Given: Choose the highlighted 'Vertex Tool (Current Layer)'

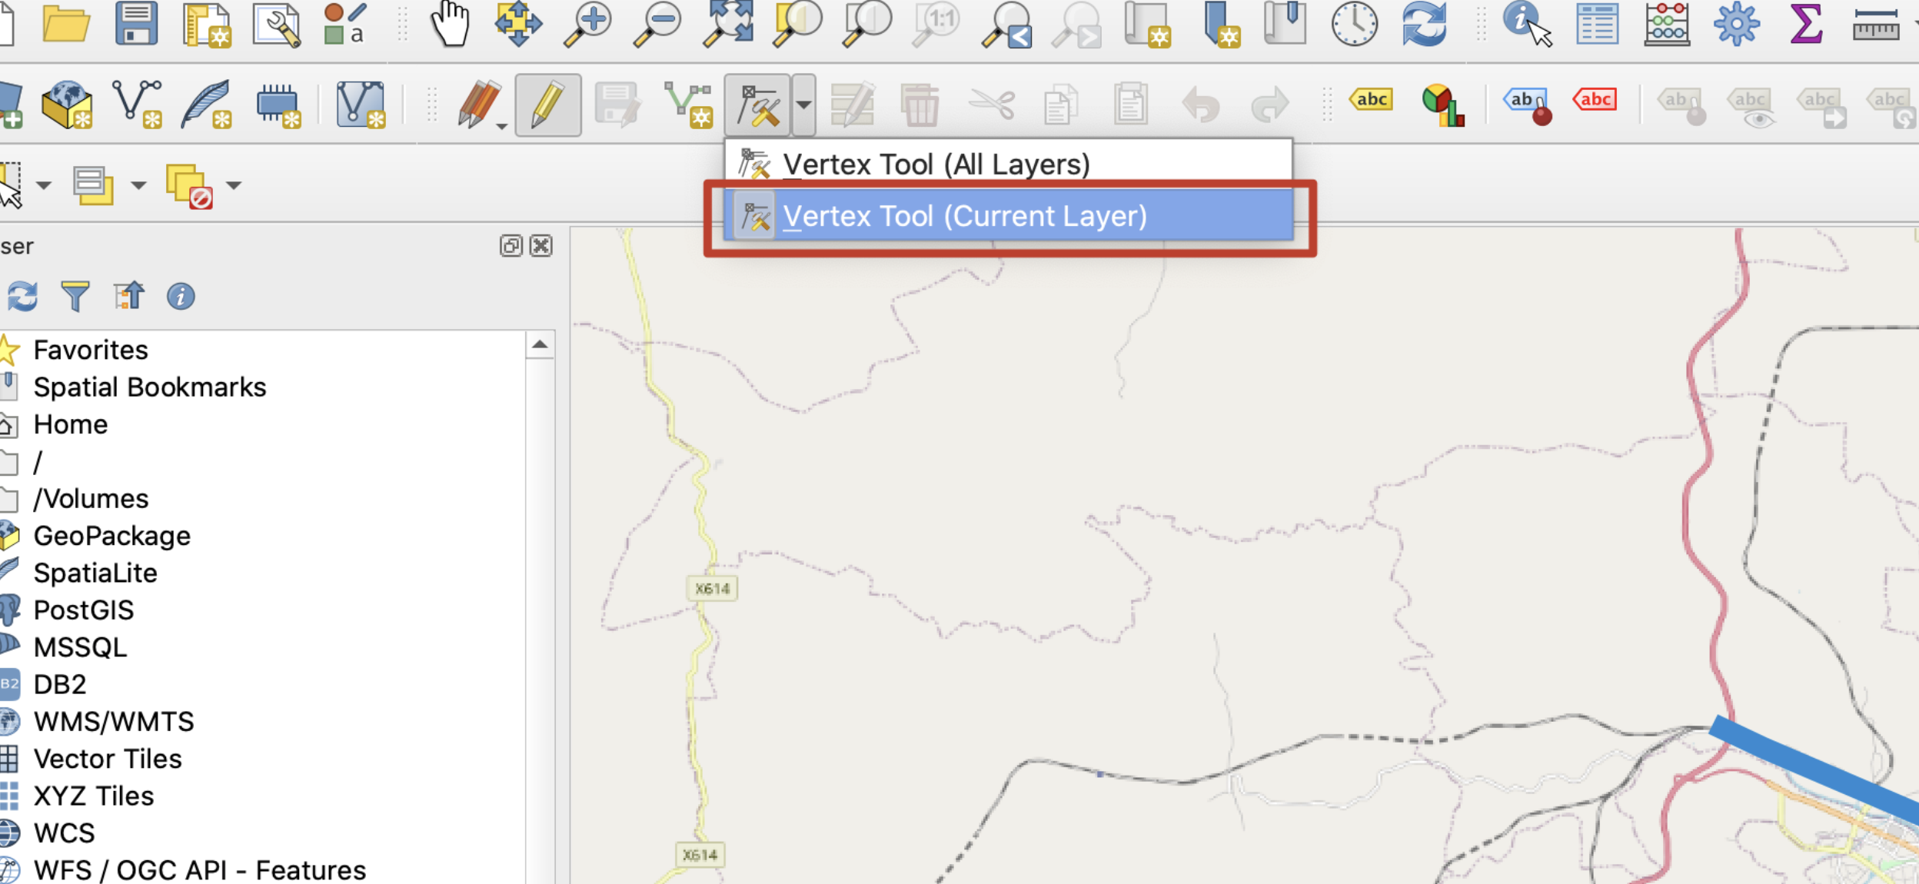Looking at the screenshot, I should click(x=967, y=216).
